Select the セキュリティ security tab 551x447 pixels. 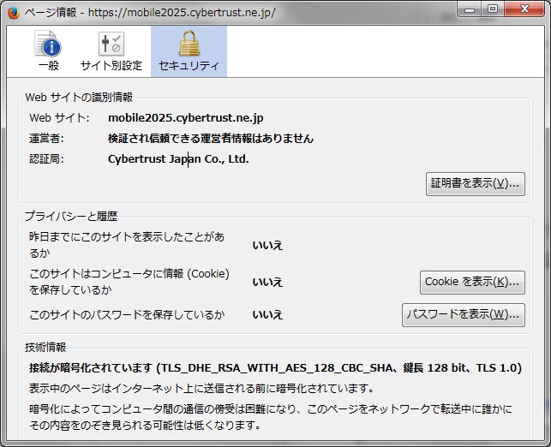[189, 51]
